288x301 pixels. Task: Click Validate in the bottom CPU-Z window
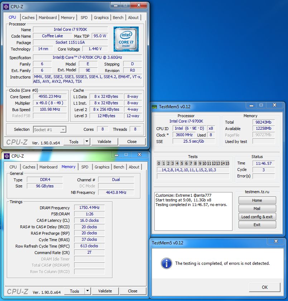click(105, 291)
